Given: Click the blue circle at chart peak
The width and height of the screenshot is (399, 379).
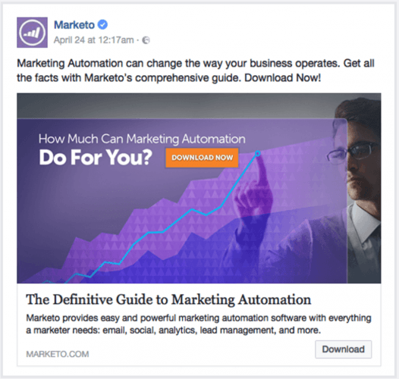Looking at the screenshot, I should click(x=258, y=153).
